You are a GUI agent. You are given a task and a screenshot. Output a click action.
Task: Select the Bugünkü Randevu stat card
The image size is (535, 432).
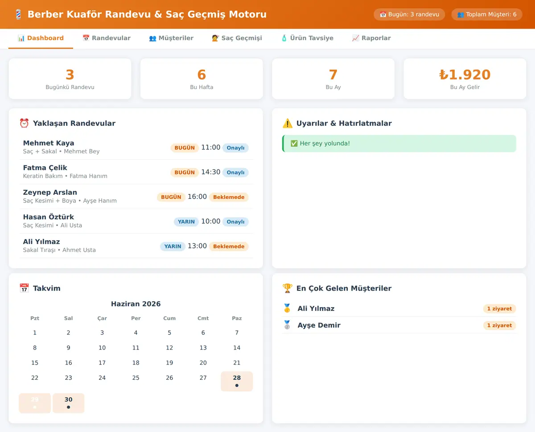click(70, 79)
